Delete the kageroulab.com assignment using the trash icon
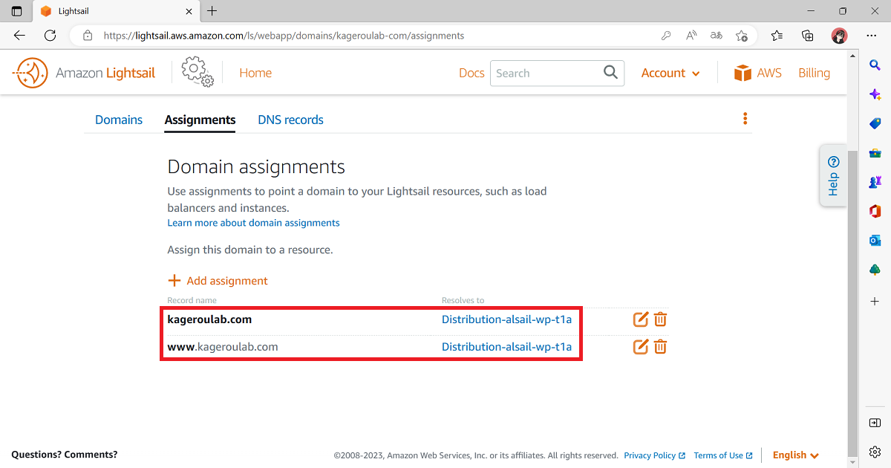This screenshot has height=468, width=891. coord(660,319)
